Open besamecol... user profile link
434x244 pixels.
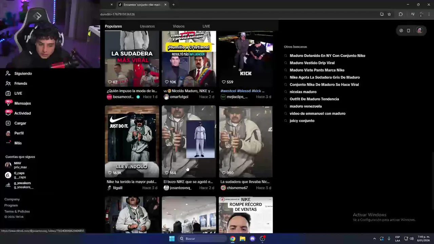[x=123, y=97]
